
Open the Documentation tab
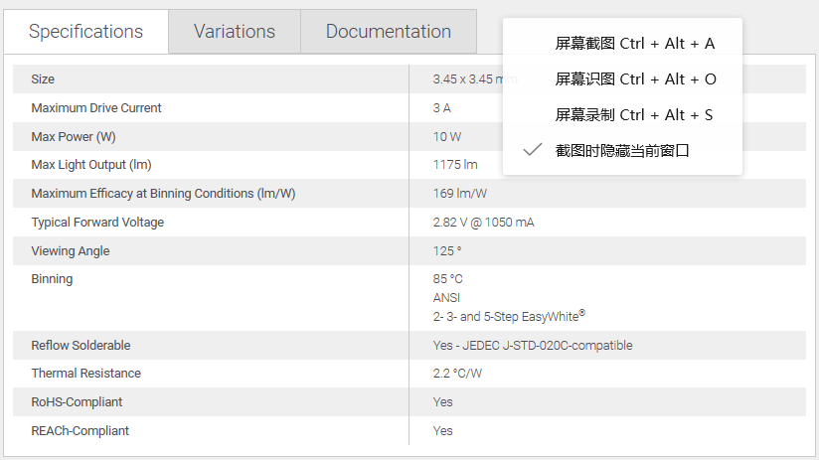pos(388,32)
